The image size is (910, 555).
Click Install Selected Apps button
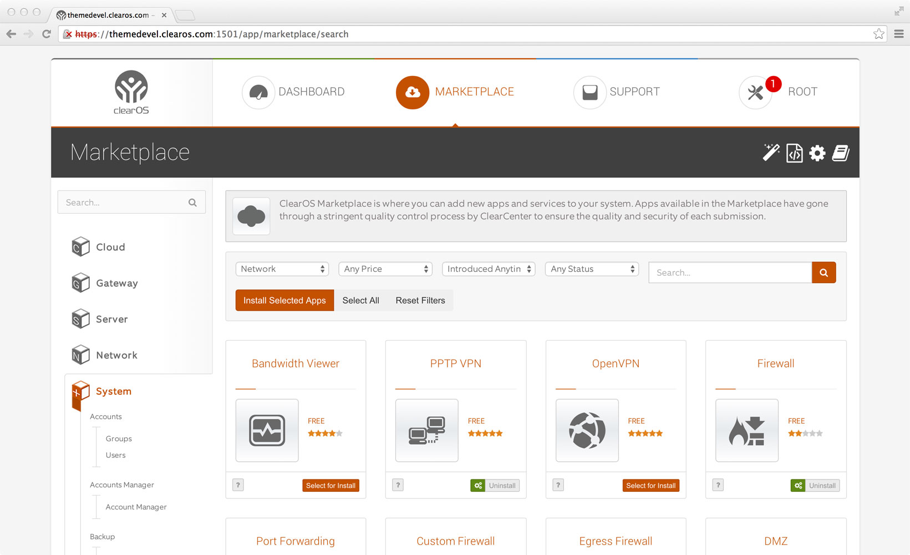click(284, 300)
